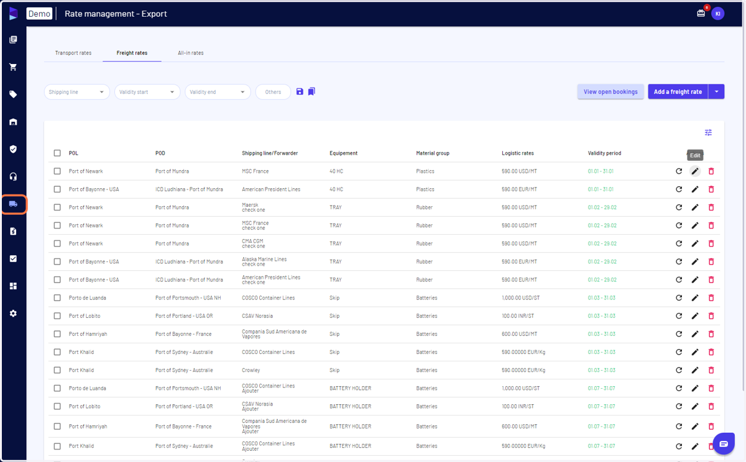Delete the MSC France 40 HC Plastics row
746x462 pixels.
tap(711, 171)
